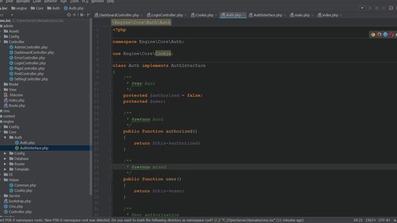Image resolution: width=397 pixels, height=223 pixels.
Task: Click the hide project panel icon
Action: click(88, 15)
